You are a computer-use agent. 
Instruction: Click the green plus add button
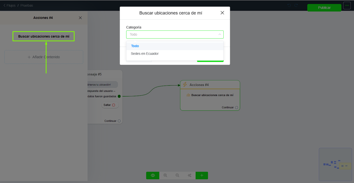pyautogui.click(x=202, y=175)
